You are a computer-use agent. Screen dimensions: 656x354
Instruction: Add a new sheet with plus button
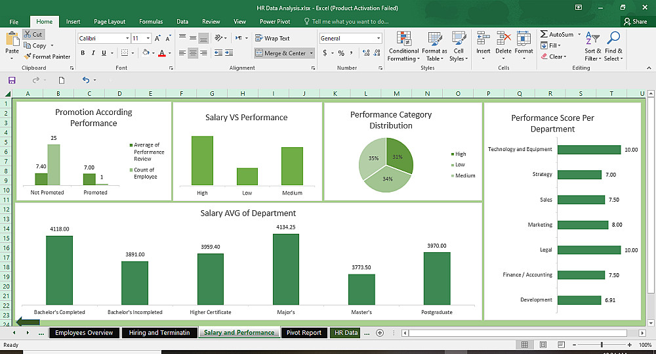click(x=380, y=333)
